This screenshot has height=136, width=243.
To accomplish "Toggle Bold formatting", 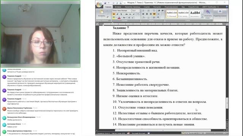I will pyautogui.click(x=114, y=14).
